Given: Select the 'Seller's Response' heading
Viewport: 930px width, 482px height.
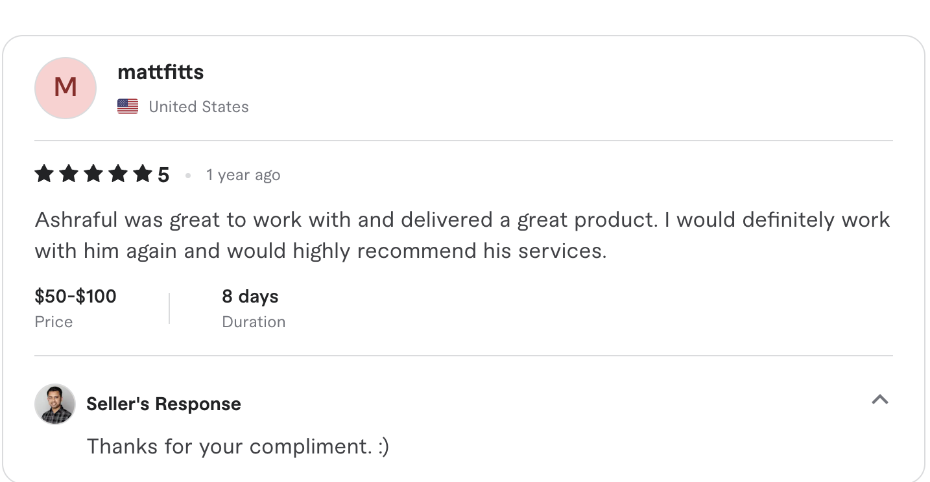Looking at the screenshot, I should pos(163,403).
